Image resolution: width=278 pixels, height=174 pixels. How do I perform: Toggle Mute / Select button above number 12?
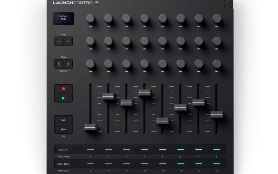tap(145, 164)
